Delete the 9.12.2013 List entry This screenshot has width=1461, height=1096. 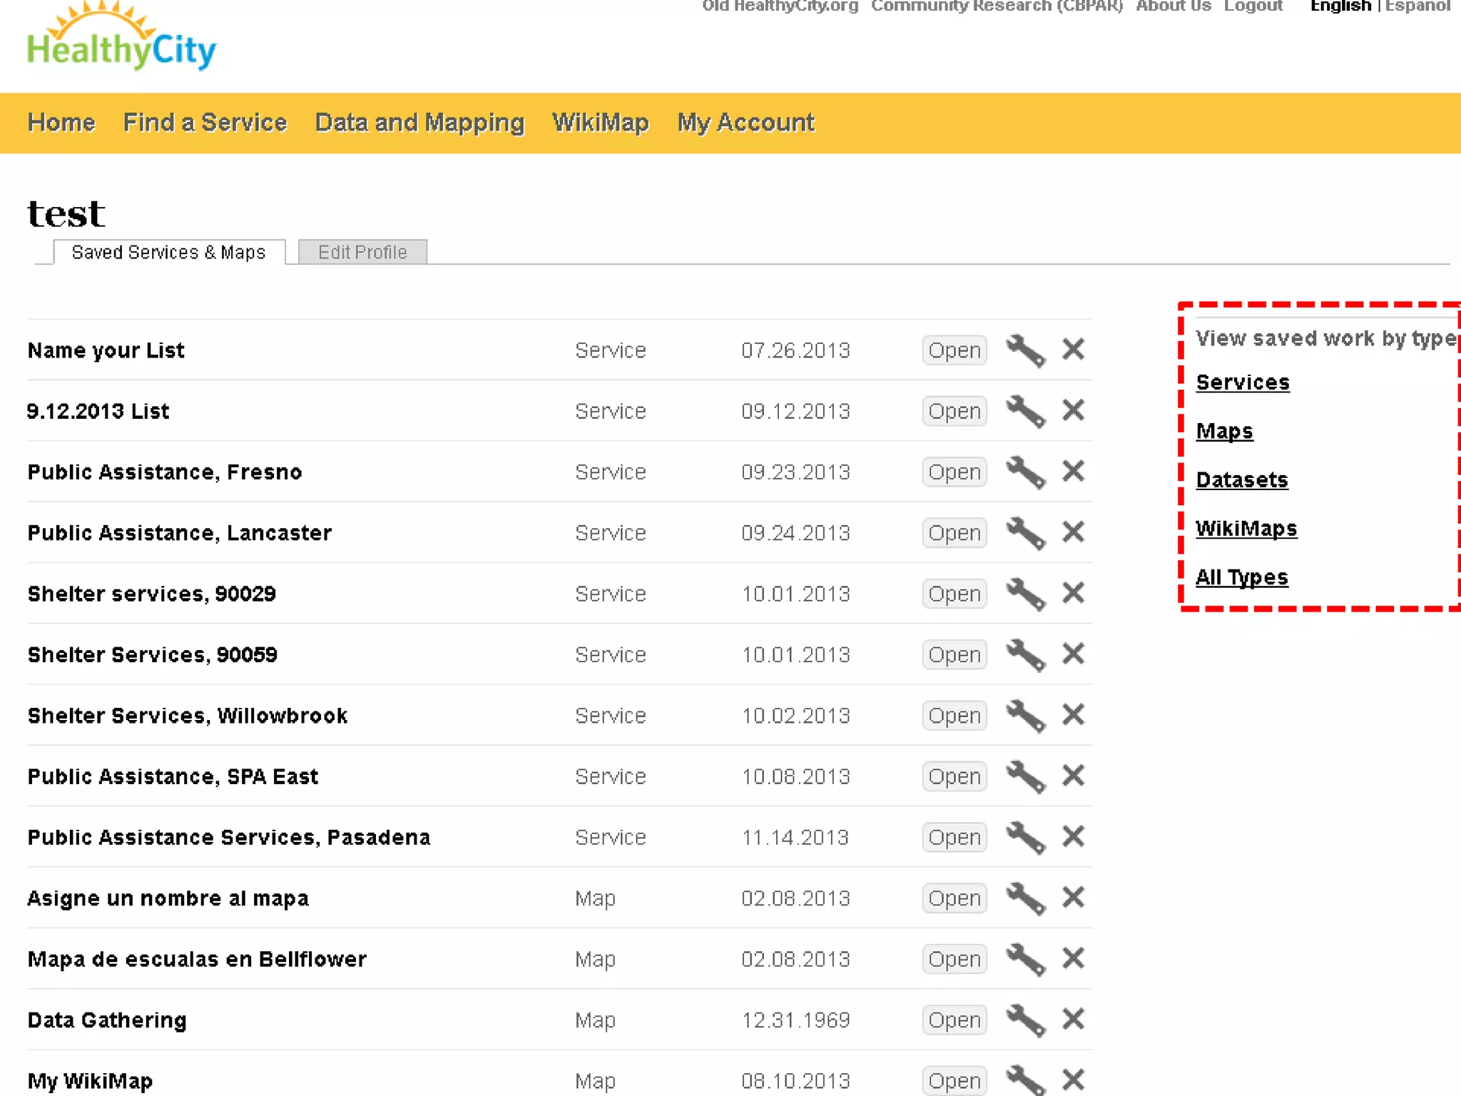tap(1073, 410)
